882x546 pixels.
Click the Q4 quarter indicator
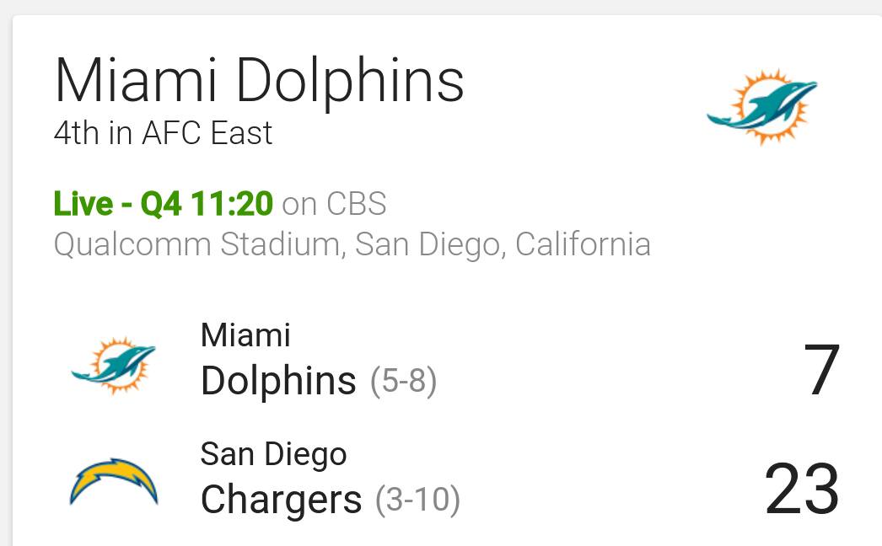tap(161, 204)
